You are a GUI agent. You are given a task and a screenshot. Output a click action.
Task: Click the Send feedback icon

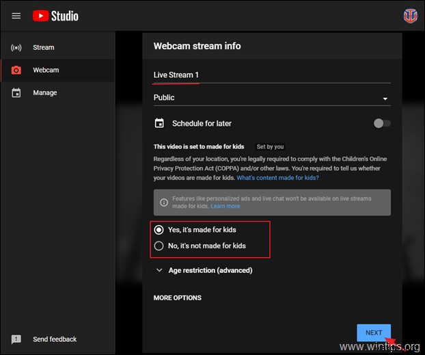(16, 339)
